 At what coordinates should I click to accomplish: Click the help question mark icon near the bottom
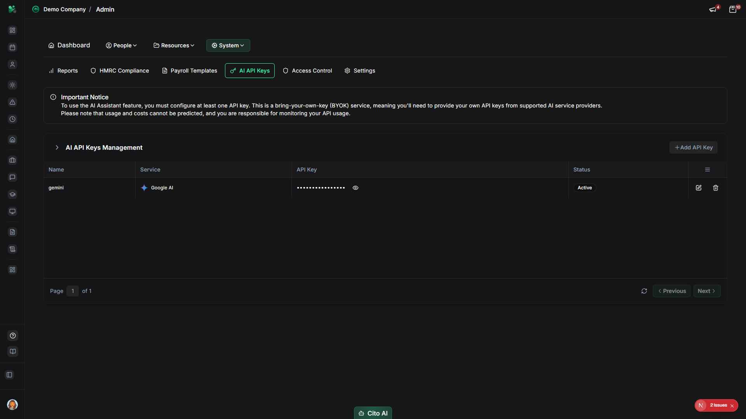point(12,336)
